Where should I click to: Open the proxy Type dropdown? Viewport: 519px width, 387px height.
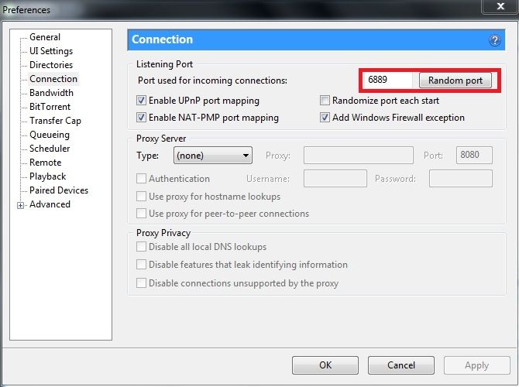click(x=213, y=156)
